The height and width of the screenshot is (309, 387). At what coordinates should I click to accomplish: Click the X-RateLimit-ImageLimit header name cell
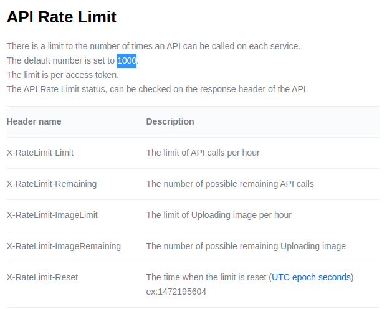52,215
